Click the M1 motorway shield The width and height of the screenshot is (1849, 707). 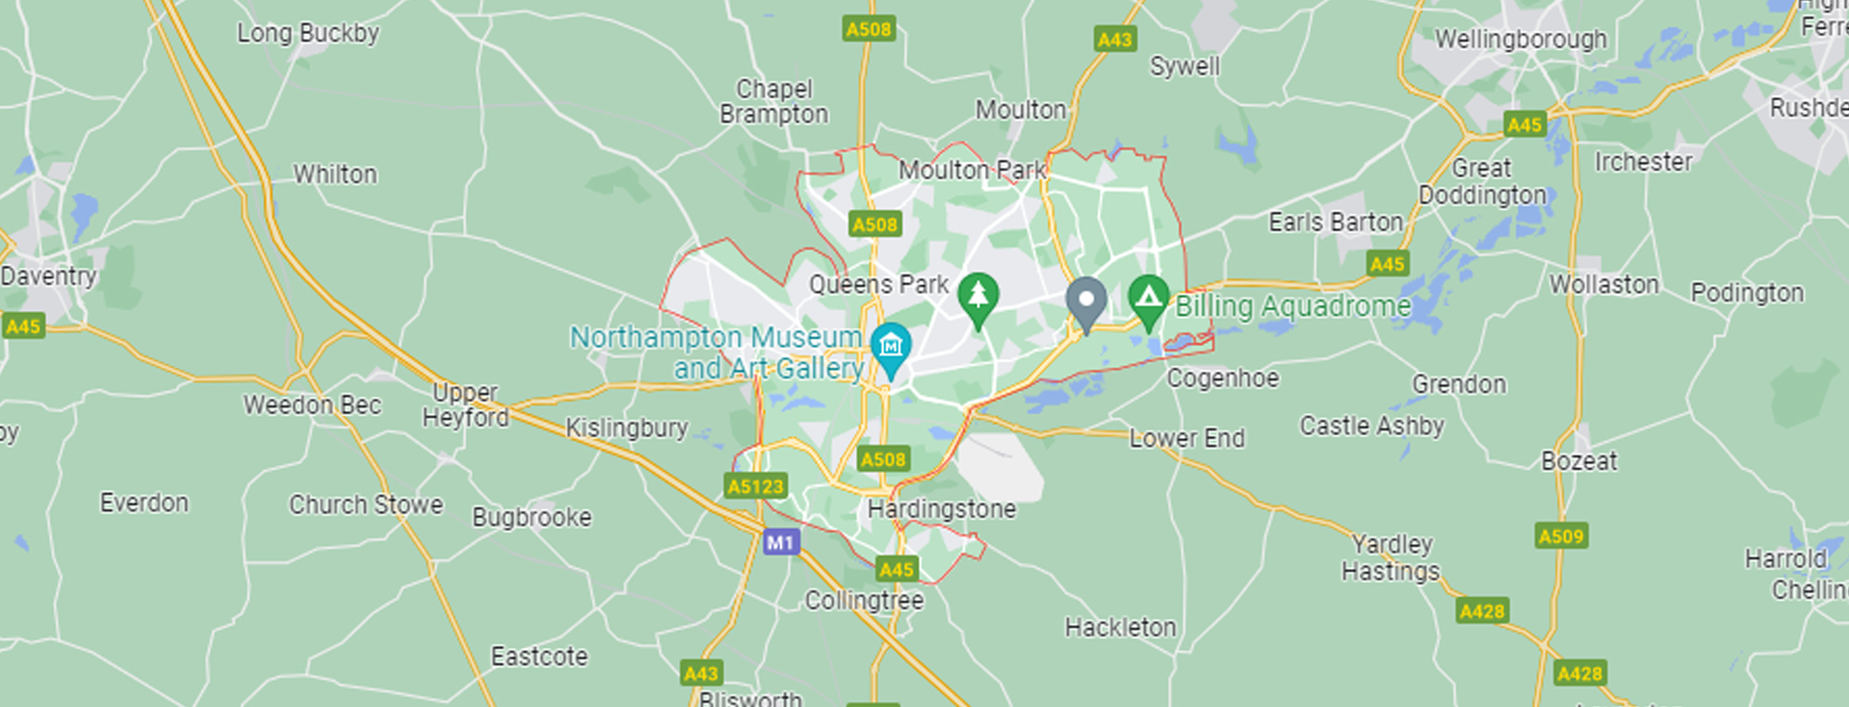(780, 542)
